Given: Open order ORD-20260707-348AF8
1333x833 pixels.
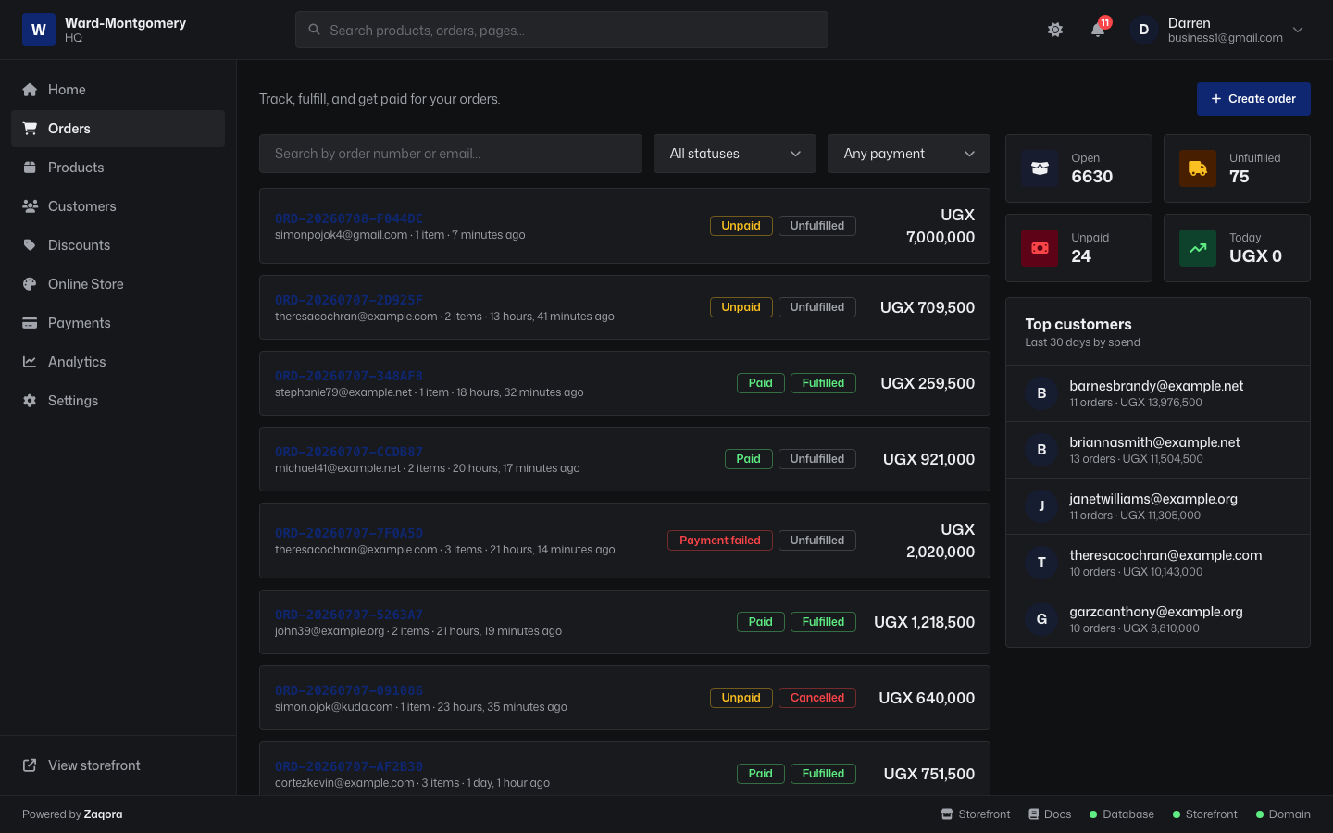Looking at the screenshot, I should (349, 376).
